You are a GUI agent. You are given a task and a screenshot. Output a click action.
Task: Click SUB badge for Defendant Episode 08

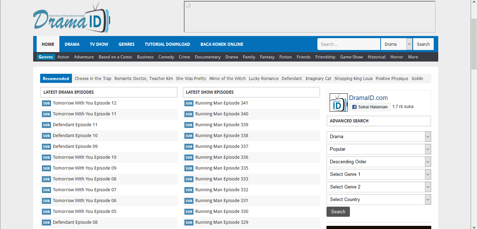coord(46,222)
